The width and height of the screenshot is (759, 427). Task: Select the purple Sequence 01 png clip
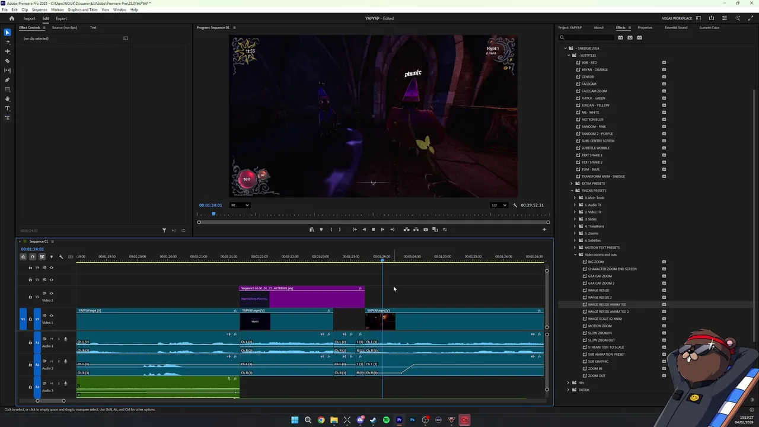click(302, 297)
